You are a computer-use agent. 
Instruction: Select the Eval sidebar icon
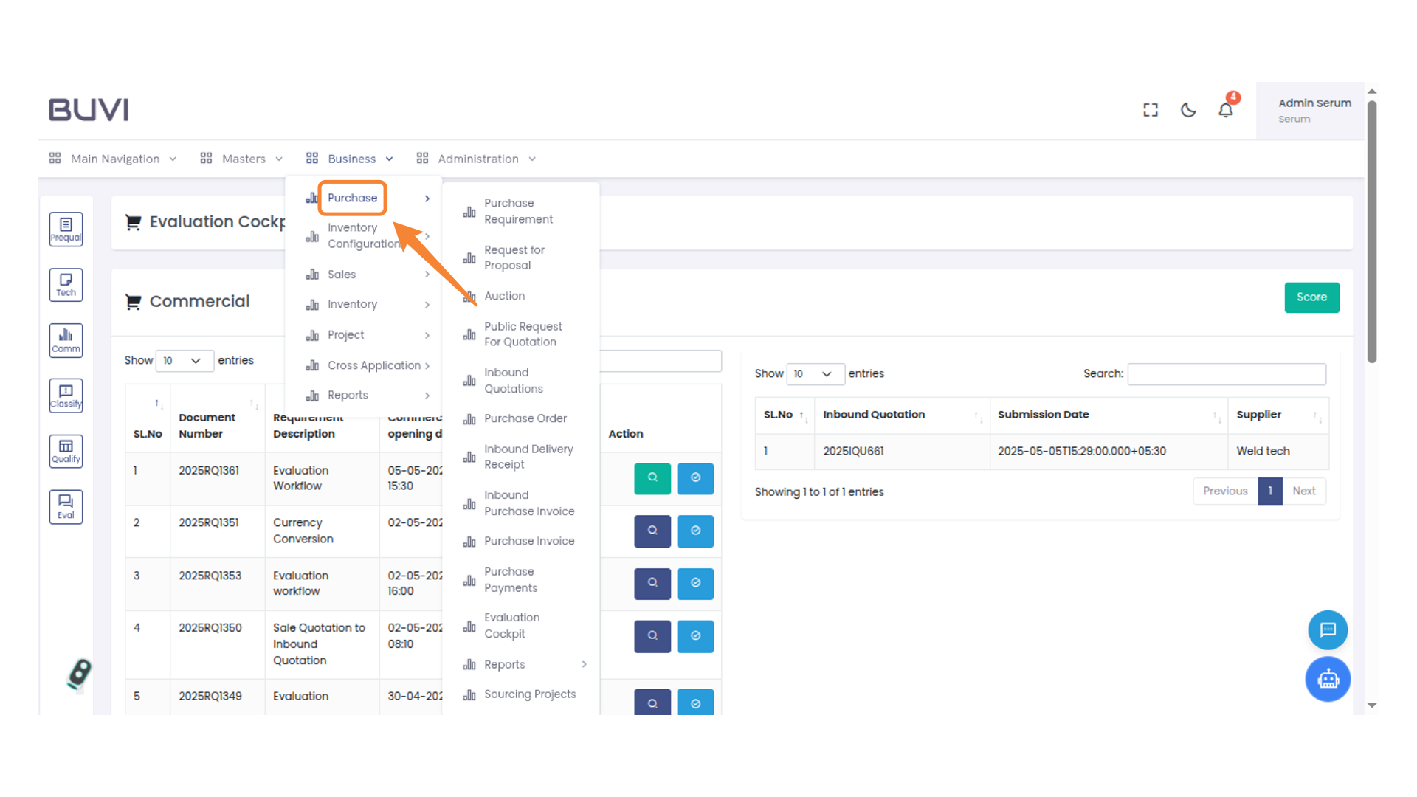(66, 507)
